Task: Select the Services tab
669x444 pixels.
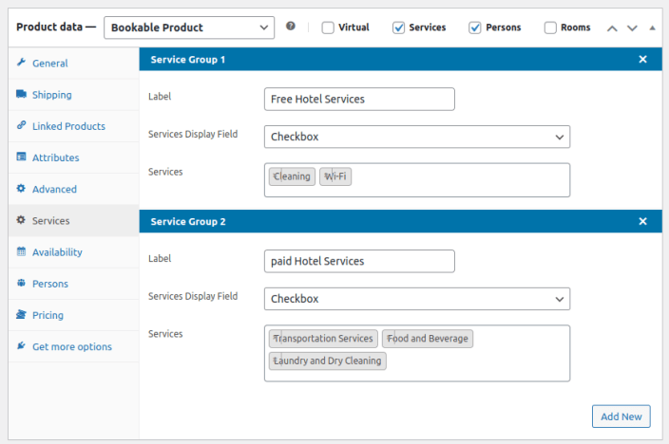Action: tap(74, 221)
